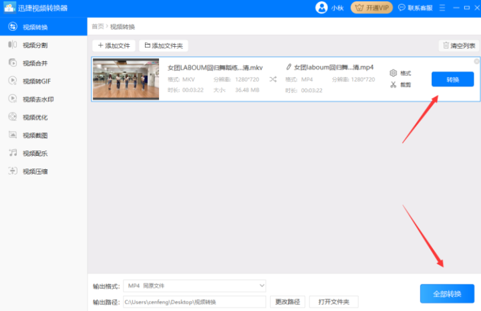481x311 pixels.
Task: Click the 更改路径 button
Action: tap(287, 302)
